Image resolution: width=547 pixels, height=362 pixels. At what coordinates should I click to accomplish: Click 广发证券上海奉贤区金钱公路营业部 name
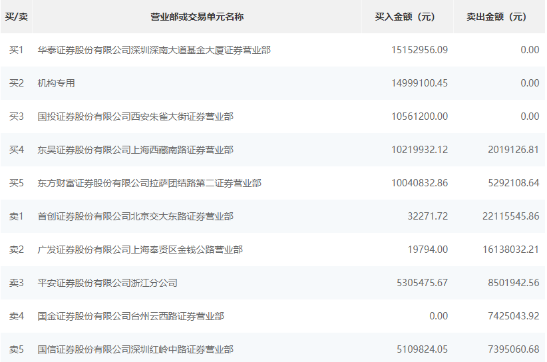coord(140,250)
